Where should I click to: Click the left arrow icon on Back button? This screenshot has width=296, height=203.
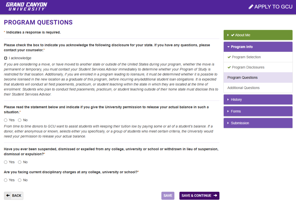8,195
